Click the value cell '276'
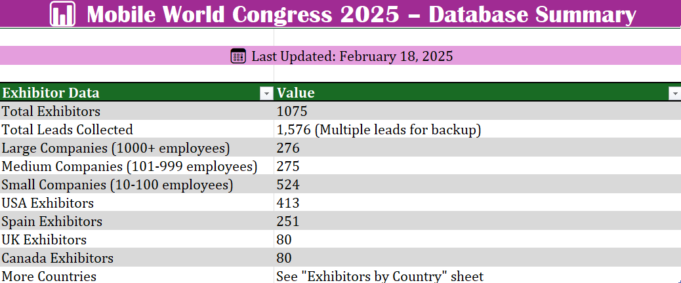 click(478, 148)
